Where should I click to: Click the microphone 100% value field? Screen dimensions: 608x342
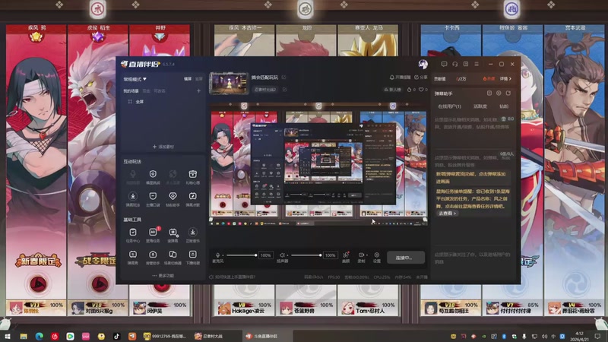tap(266, 255)
